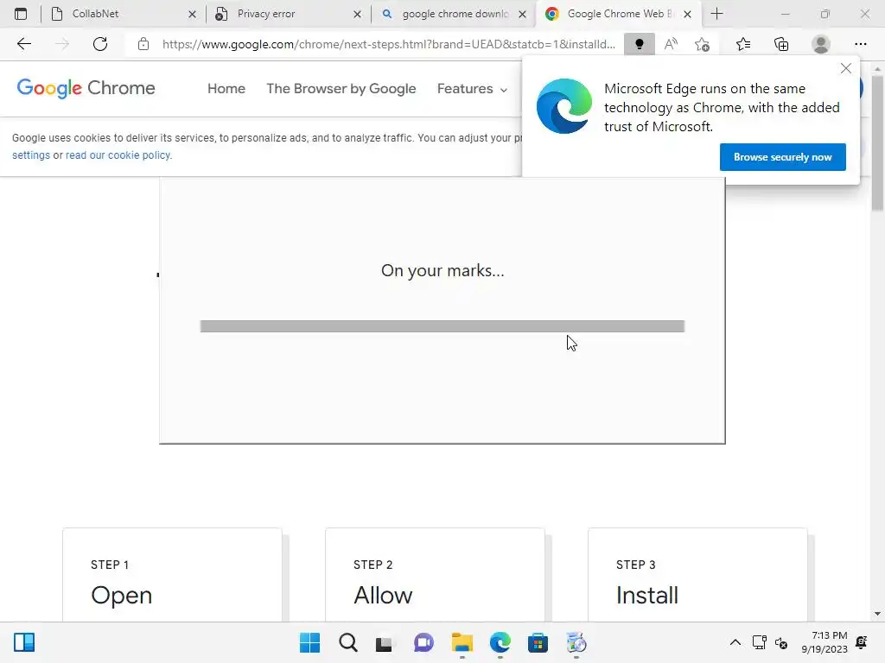Open the Chat app on taskbar
This screenshot has width=885, height=663.
coord(423,642)
